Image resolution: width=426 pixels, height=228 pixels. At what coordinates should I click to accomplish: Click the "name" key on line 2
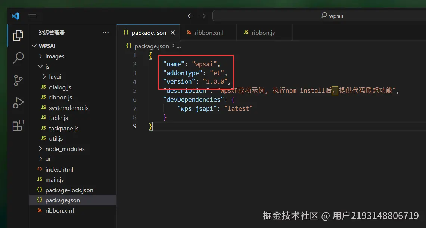click(x=174, y=64)
